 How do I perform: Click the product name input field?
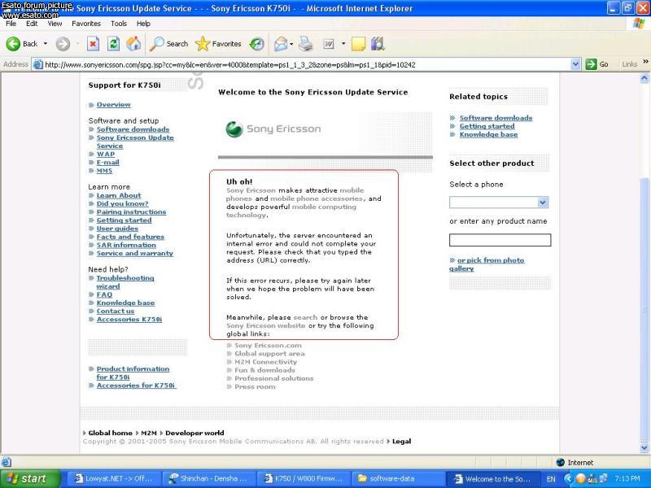point(500,240)
